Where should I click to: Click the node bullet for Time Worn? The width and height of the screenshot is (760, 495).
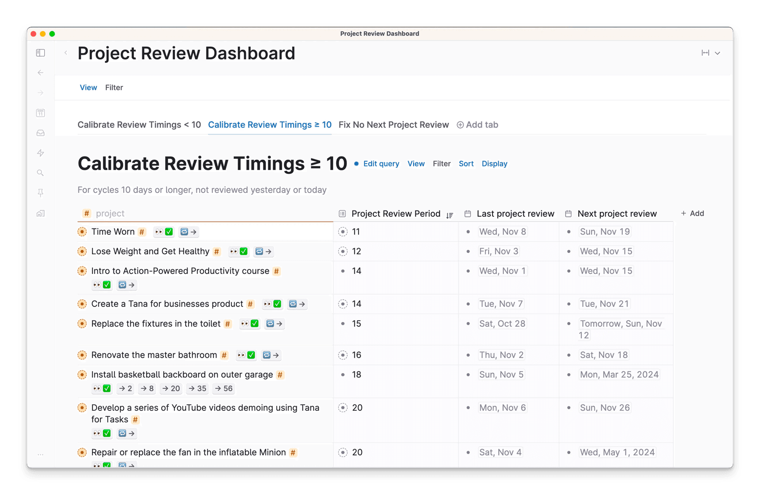point(82,232)
